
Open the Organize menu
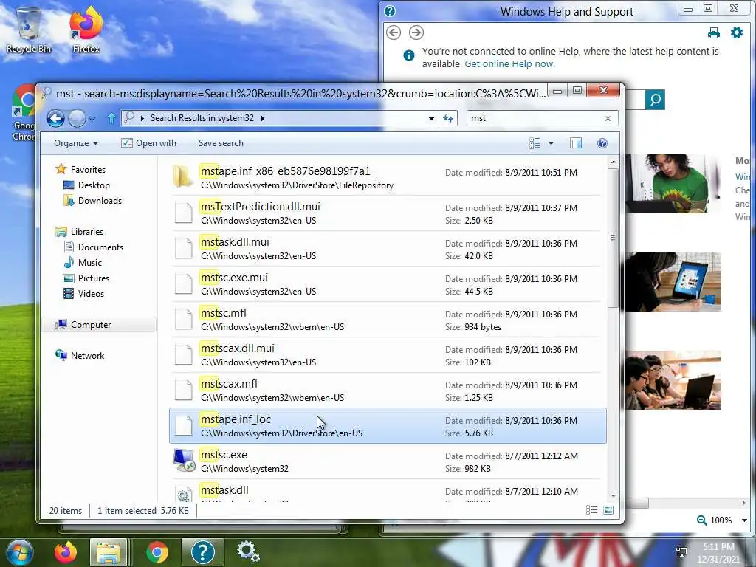click(76, 143)
